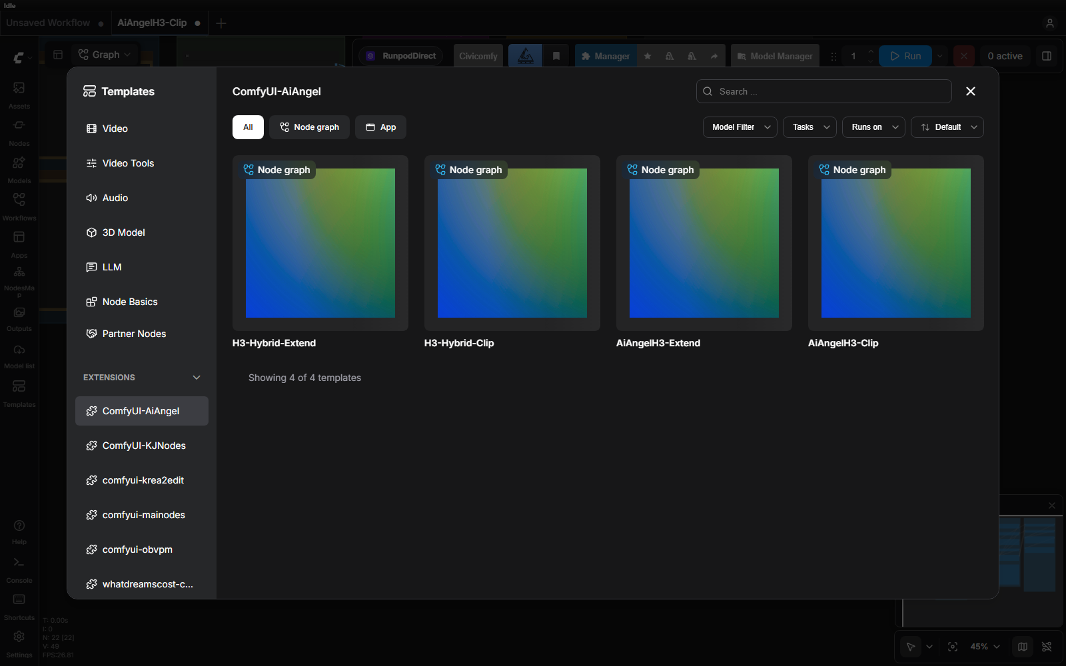The height and width of the screenshot is (666, 1066).
Task: Open the Outputs sidebar panel
Action: point(19,318)
